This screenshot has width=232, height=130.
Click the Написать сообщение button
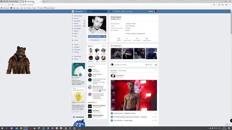pos(95,36)
